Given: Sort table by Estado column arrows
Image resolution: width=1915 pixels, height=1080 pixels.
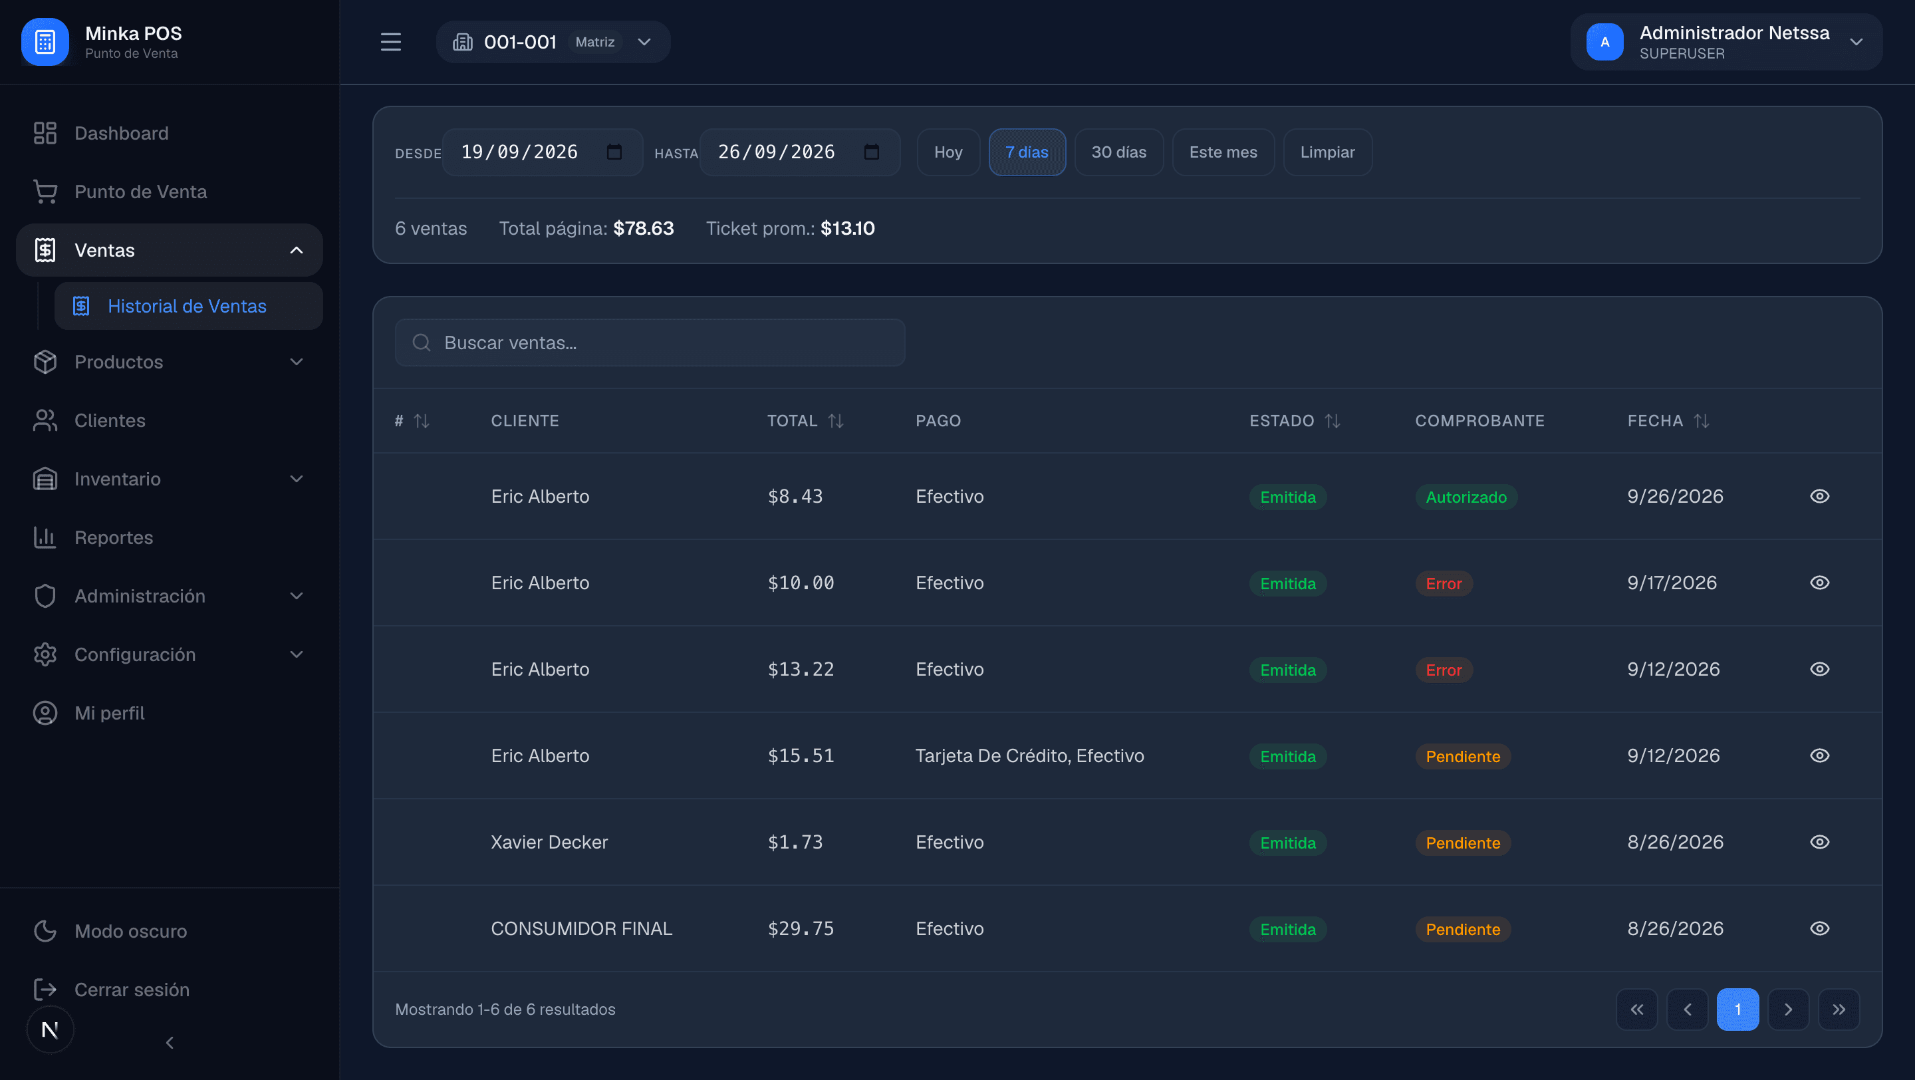Looking at the screenshot, I should pyautogui.click(x=1332, y=421).
